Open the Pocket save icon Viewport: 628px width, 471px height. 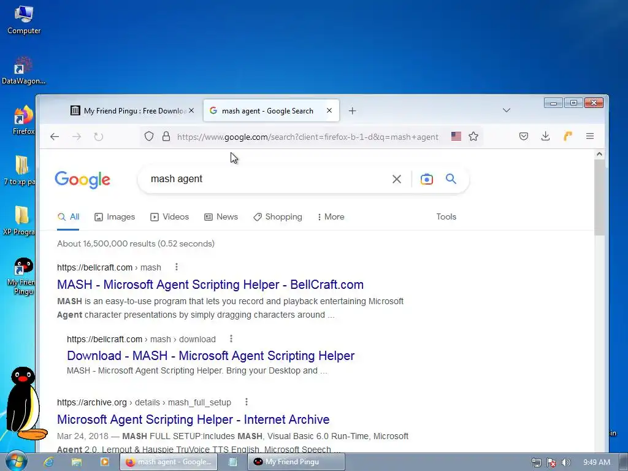click(x=524, y=136)
